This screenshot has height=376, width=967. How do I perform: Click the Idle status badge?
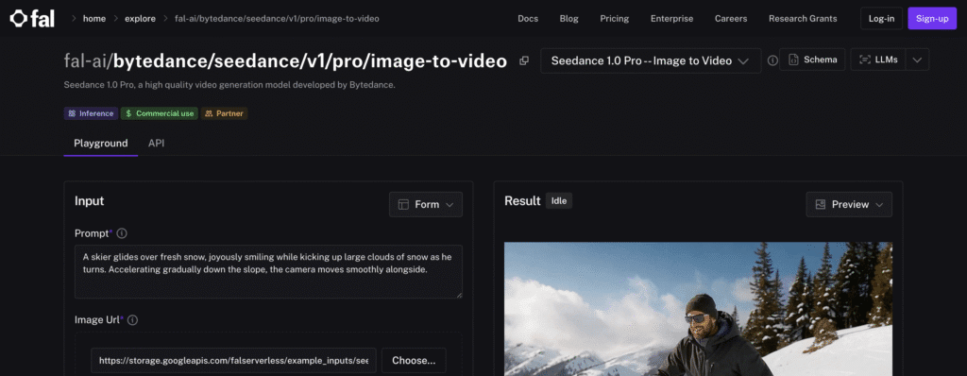[x=559, y=201]
